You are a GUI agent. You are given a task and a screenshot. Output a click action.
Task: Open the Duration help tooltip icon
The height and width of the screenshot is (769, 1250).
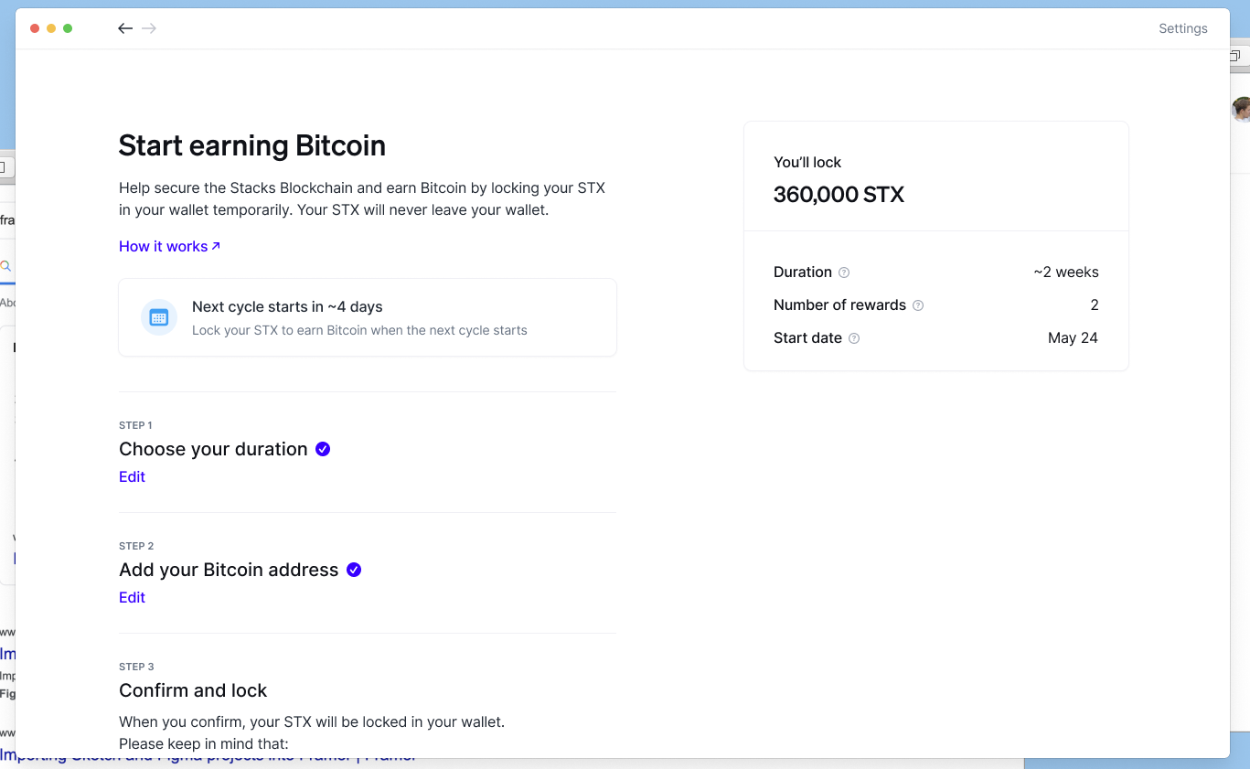842,272
